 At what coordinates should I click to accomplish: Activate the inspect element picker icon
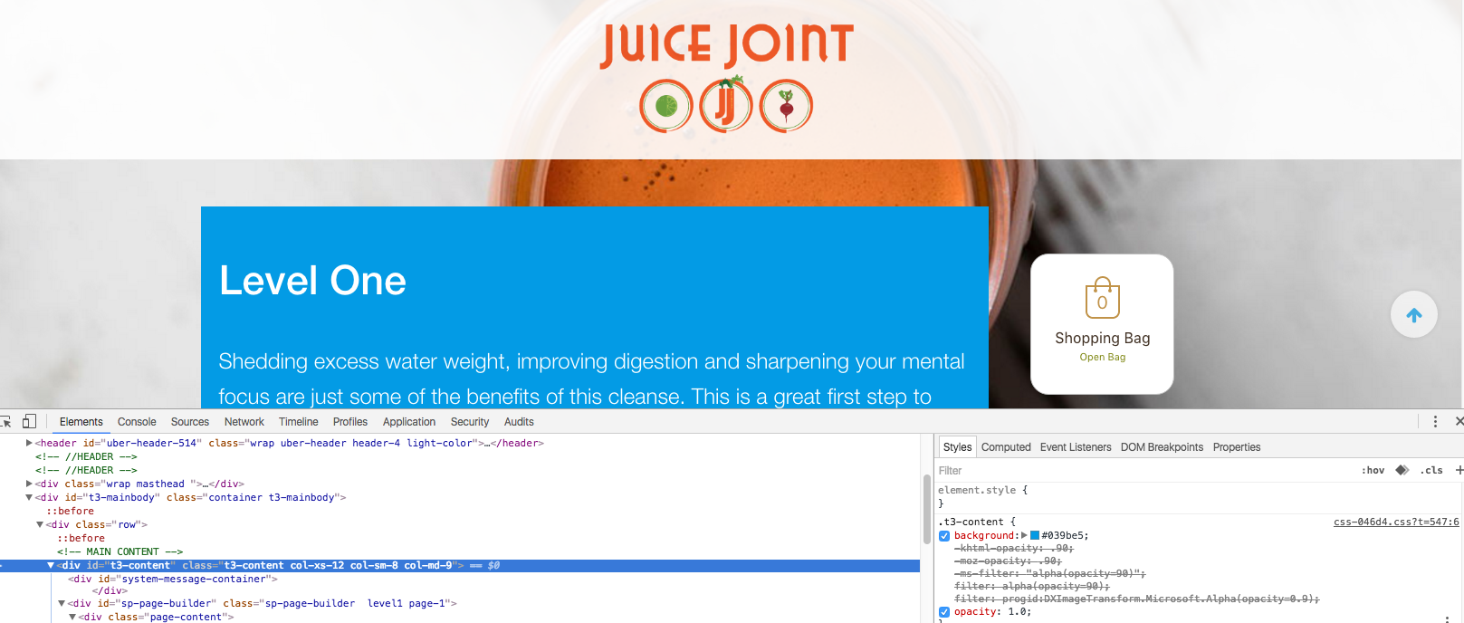[5, 422]
